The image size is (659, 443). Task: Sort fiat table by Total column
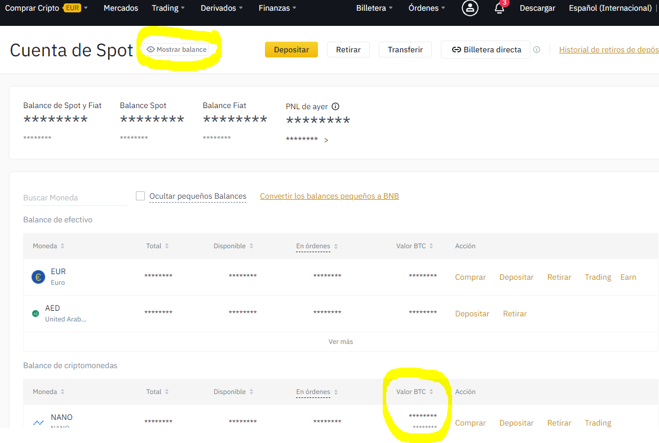(x=158, y=246)
